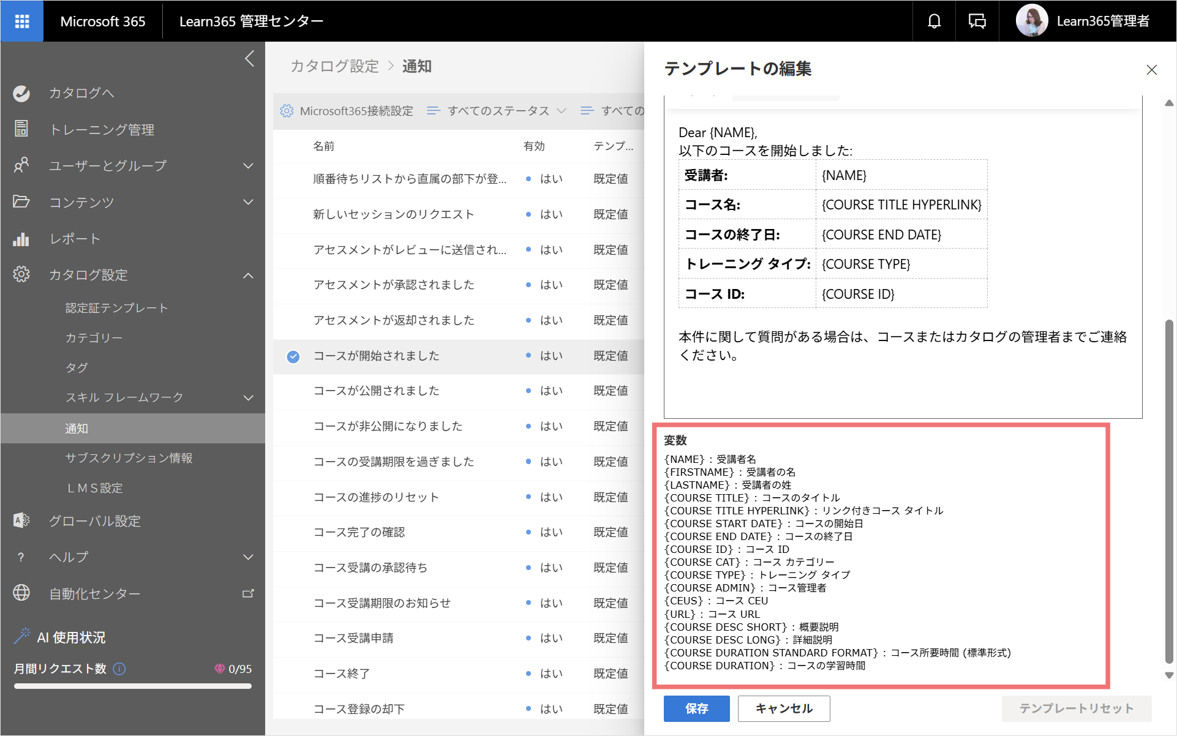The width and height of the screenshot is (1177, 736).
Task: Click the トレーニング管理 icon
Action: 21,129
